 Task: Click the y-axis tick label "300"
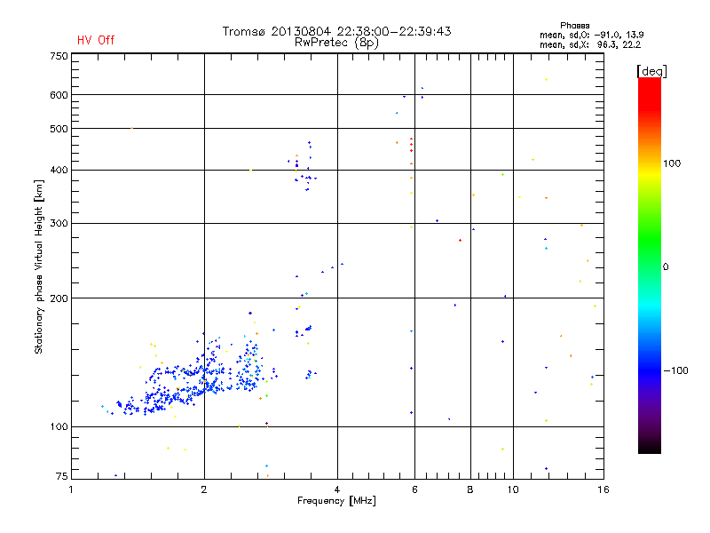(59, 223)
